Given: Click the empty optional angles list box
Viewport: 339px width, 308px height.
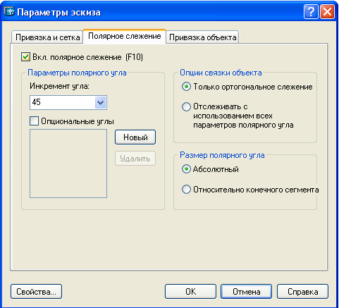Looking at the screenshot, I should click(x=68, y=164).
